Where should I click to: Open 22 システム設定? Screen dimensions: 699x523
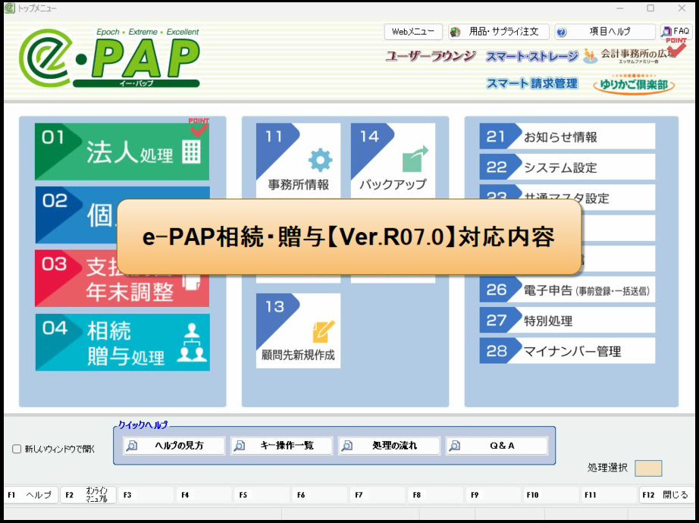pos(567,168)
